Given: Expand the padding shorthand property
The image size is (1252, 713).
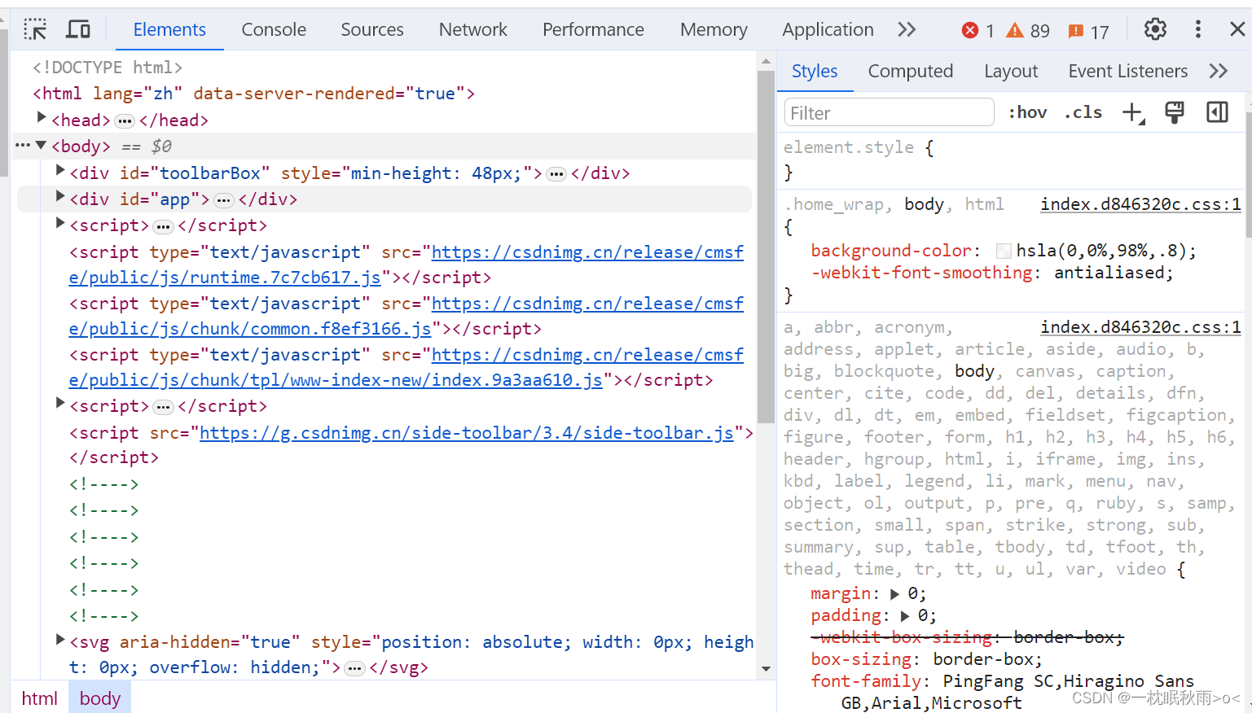Looking at the screenshot, I should coord(905,616).
